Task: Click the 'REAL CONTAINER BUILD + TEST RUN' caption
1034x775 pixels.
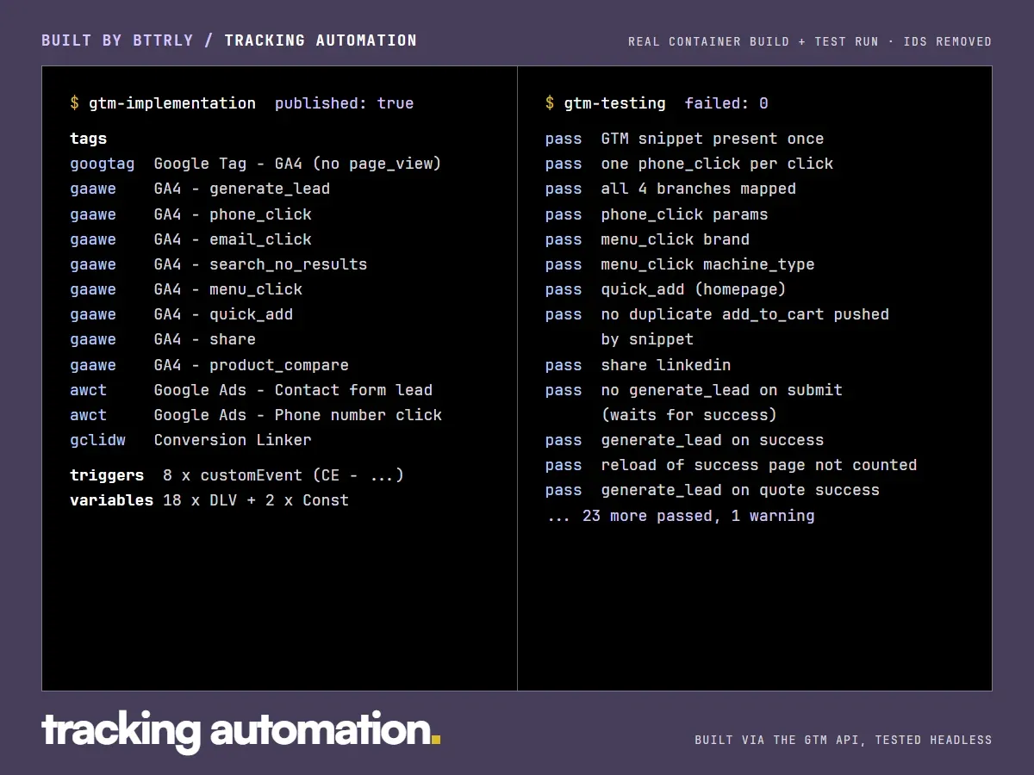Action: [x=754, y=41]
